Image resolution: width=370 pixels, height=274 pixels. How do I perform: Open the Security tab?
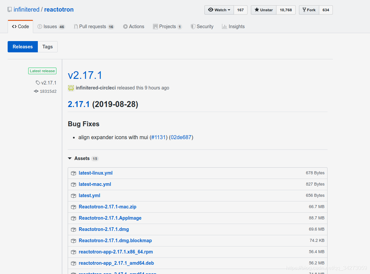click(x=202, y=27)
